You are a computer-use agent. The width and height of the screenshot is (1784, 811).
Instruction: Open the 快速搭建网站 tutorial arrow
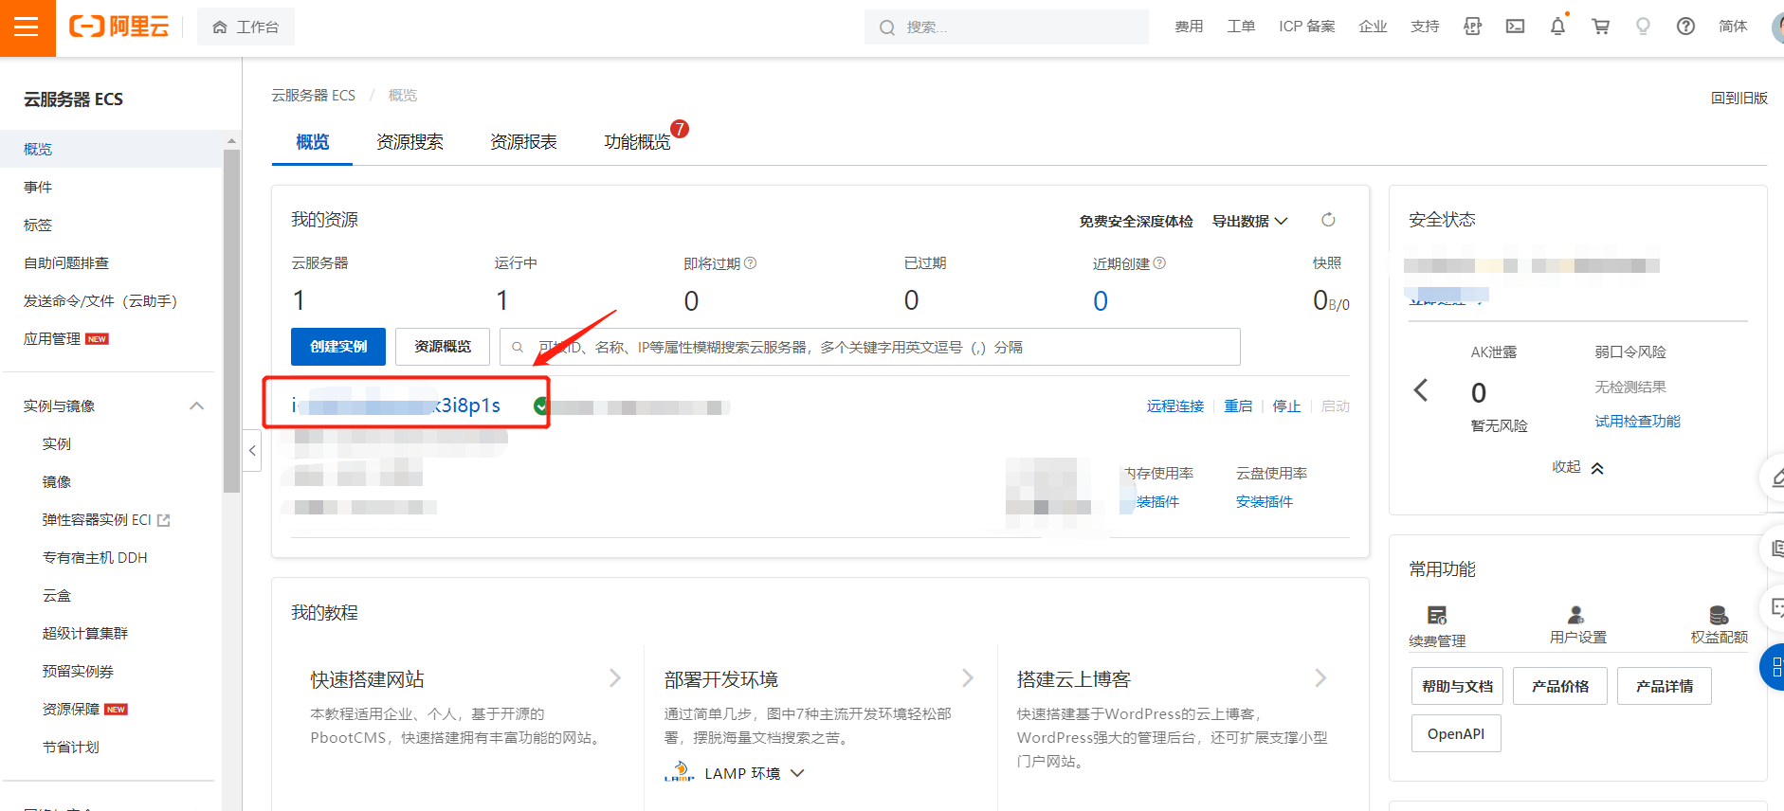coord(615,678)
